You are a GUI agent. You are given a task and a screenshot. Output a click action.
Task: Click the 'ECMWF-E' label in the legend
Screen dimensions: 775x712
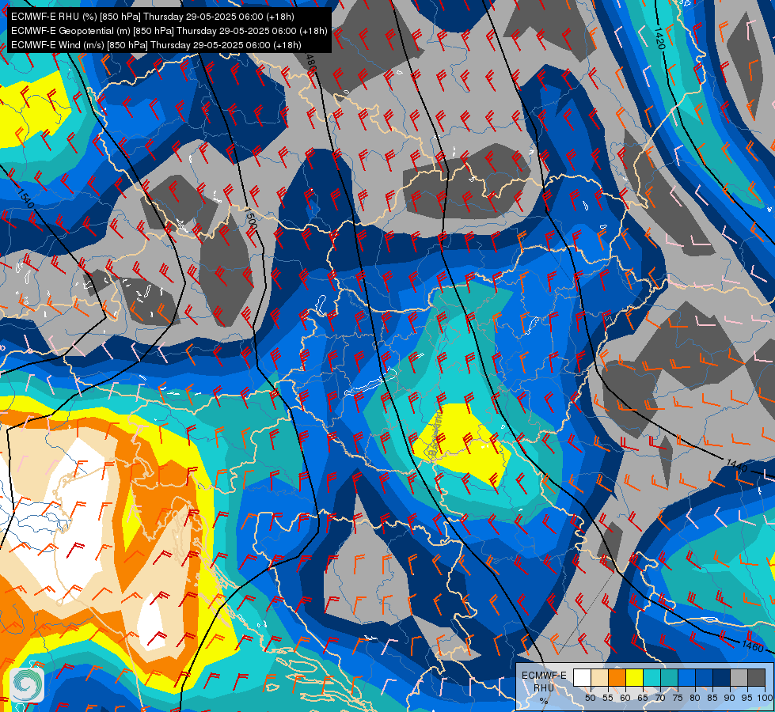[544, 676]
